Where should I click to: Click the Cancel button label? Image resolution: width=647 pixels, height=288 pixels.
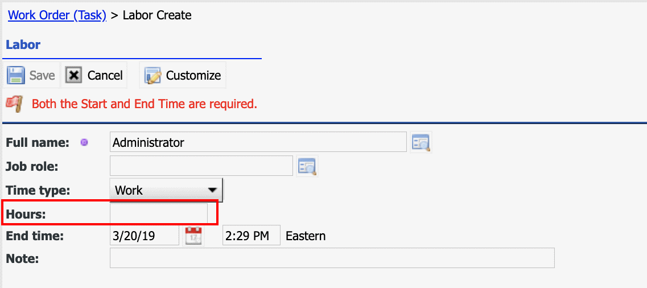pyautogui.click(x=105, y=76)
